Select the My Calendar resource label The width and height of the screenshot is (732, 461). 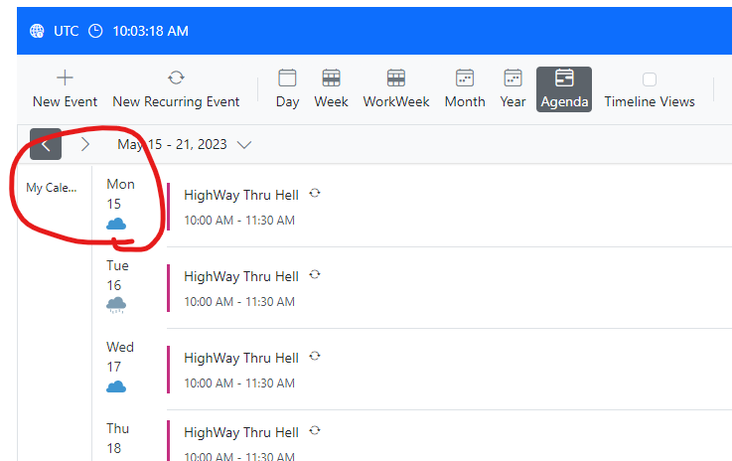tap(51, 188)
